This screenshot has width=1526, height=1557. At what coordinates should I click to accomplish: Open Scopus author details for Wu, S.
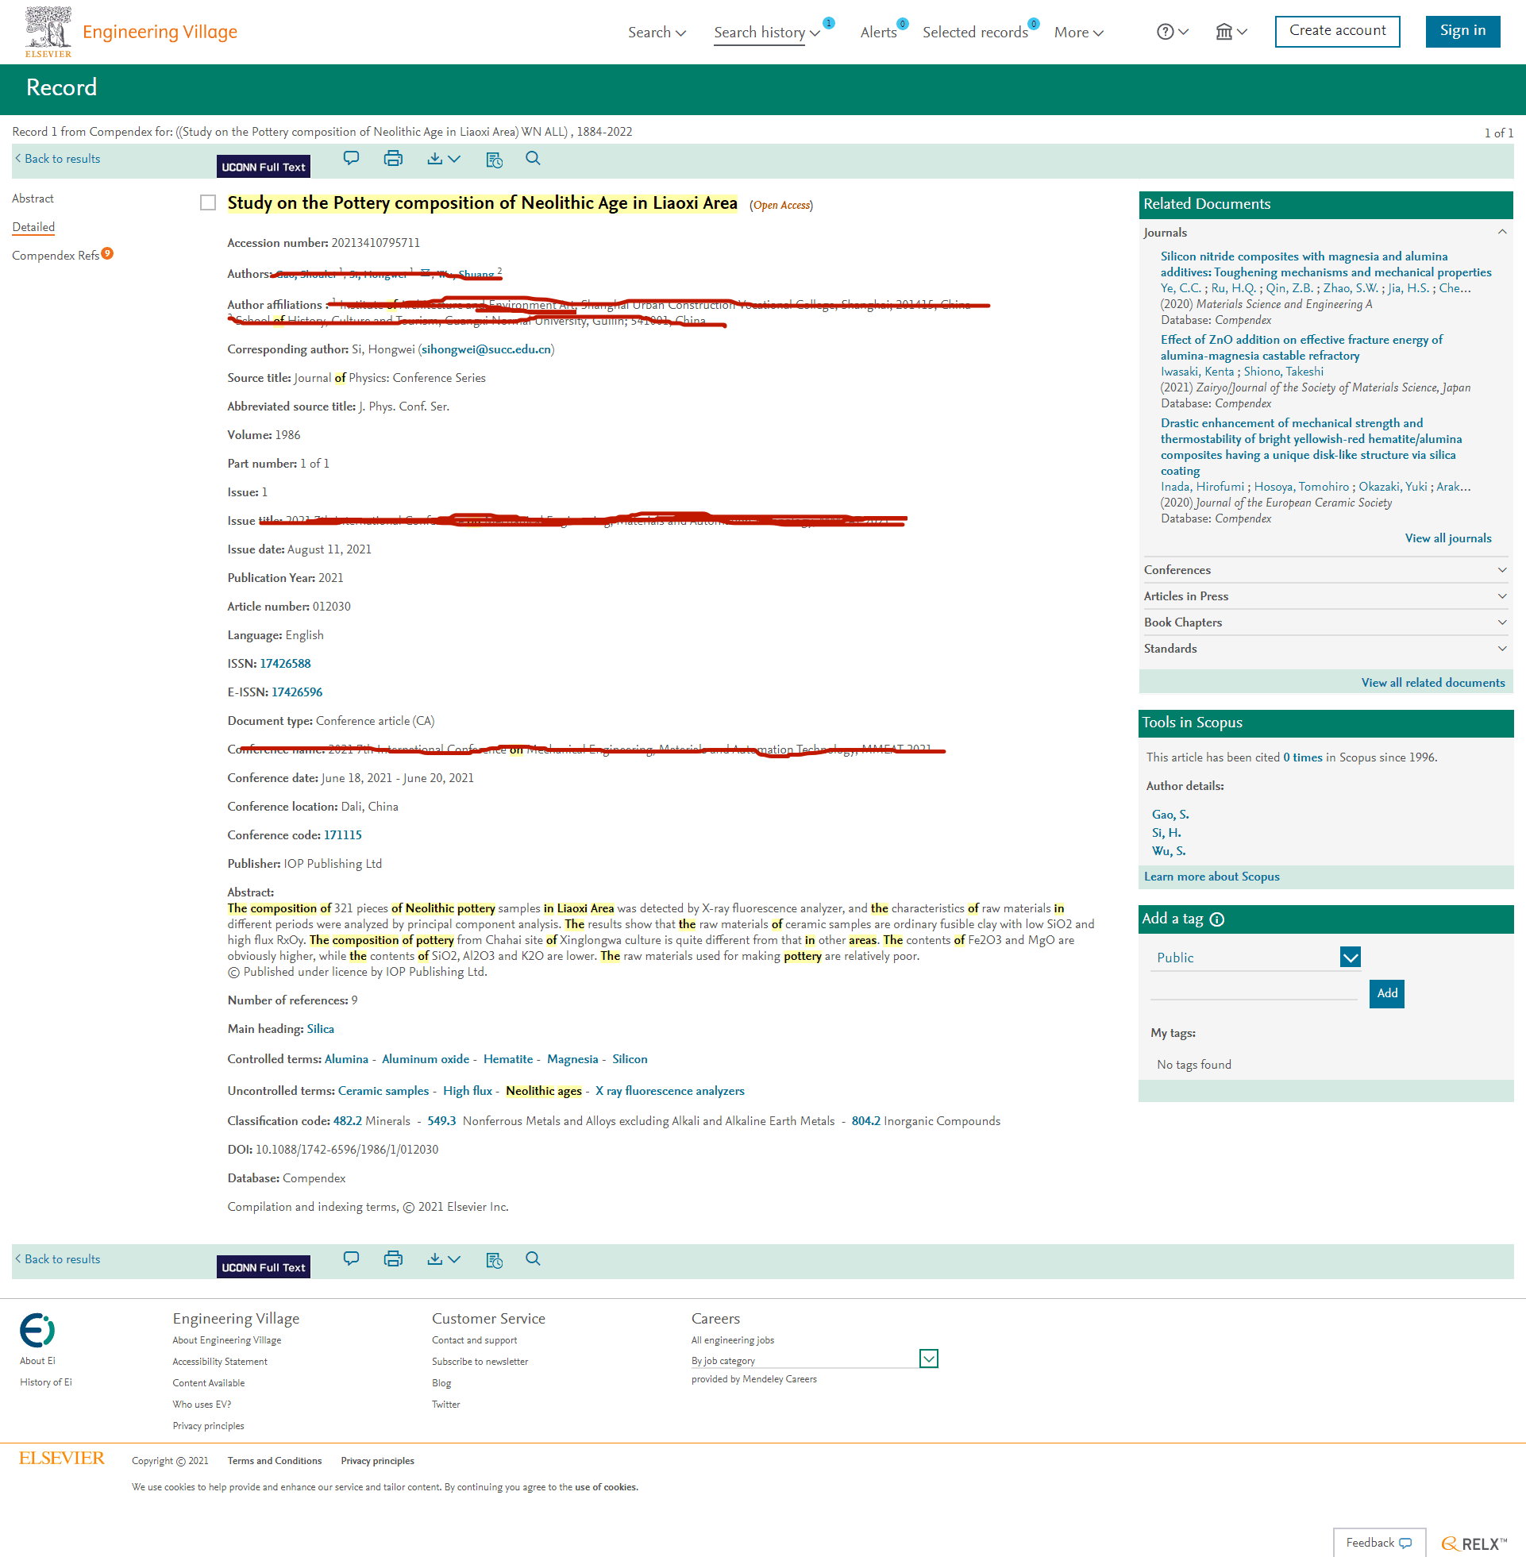point(1169,851)
